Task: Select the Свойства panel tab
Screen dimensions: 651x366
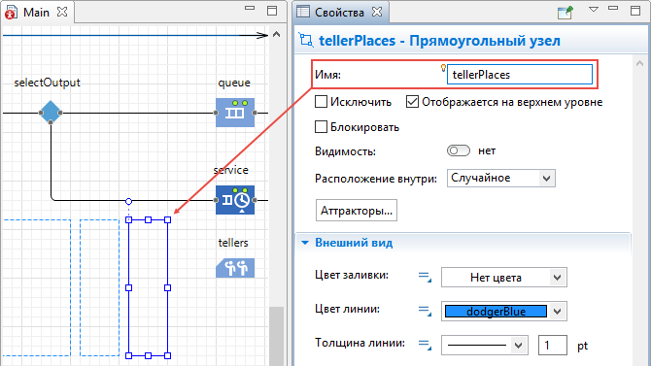Action: [x=339, y=13]
